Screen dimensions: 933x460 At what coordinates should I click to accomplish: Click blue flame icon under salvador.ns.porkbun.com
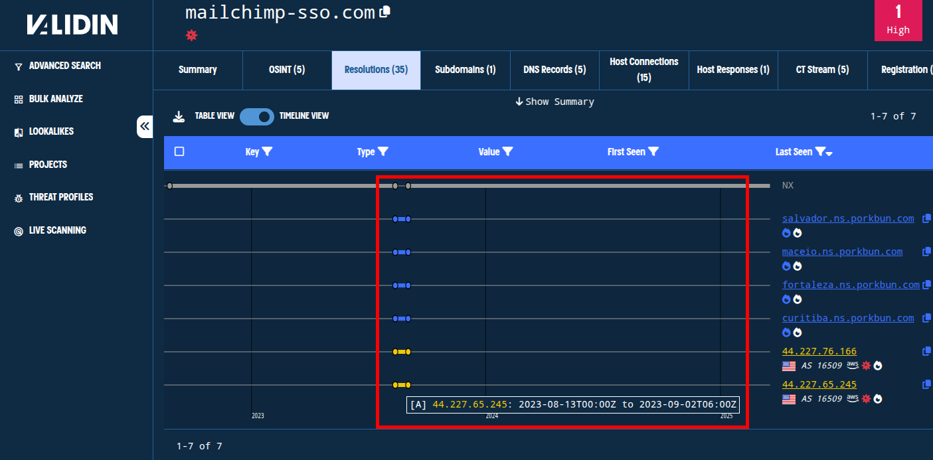click(787, 232)
